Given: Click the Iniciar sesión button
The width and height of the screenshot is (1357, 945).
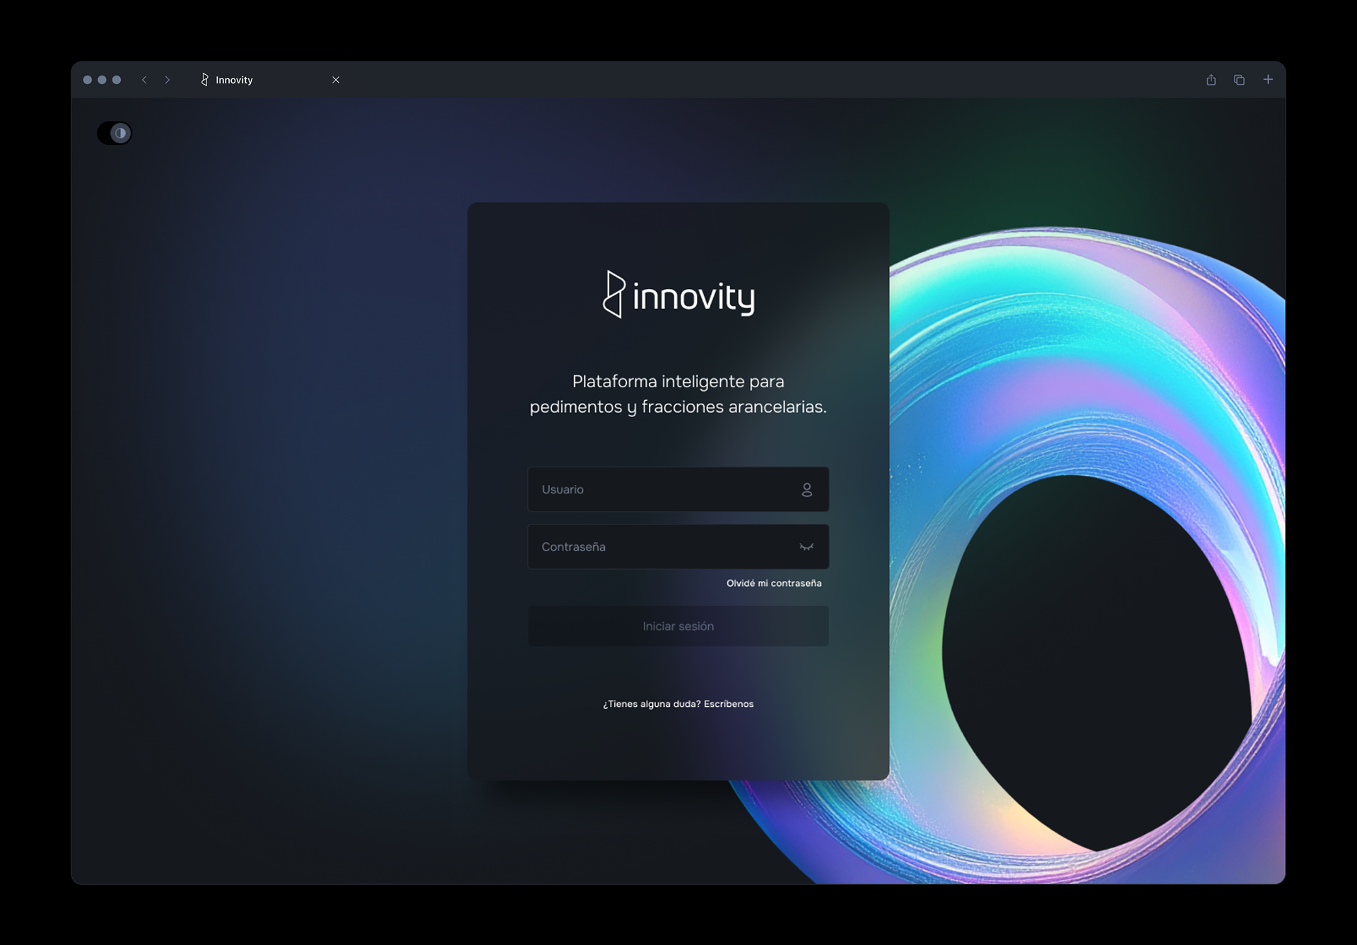Looking at the screenshot, I should click(x=678, y=626).
